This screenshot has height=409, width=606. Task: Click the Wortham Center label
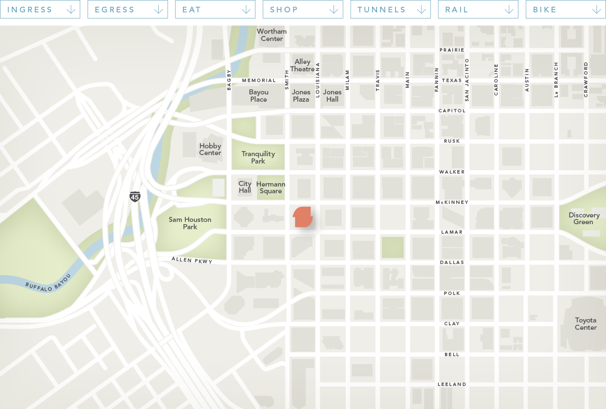tap(272, 35)
